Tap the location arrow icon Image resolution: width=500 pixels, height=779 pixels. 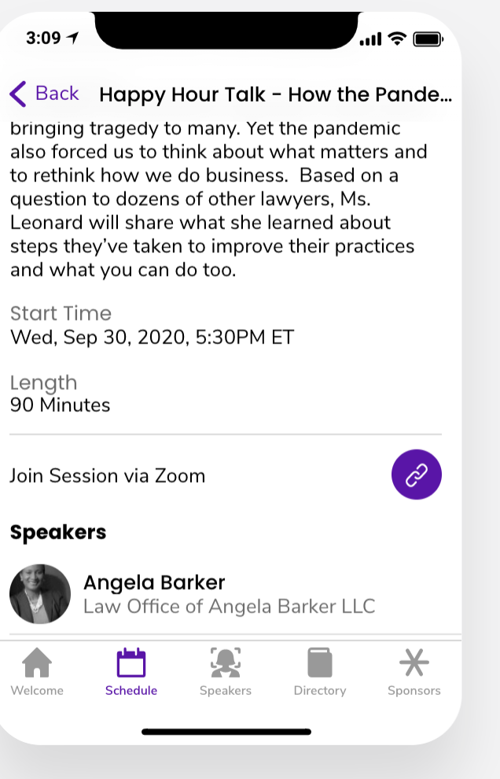coord(73,39)
